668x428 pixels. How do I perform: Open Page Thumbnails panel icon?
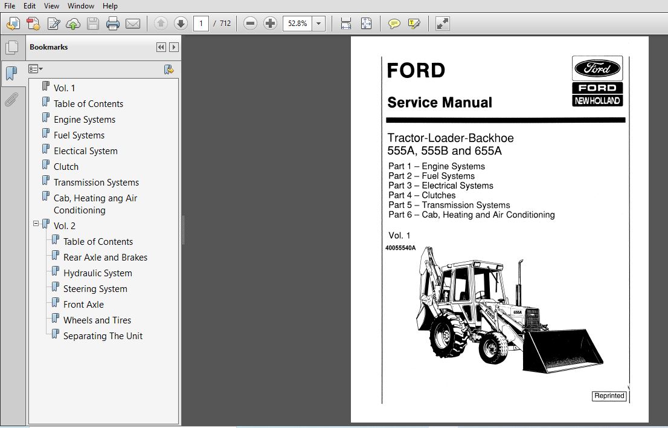(12, 47)
